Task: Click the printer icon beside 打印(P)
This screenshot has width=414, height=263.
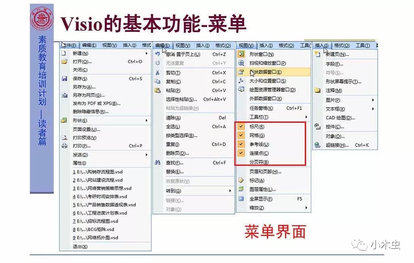Action: (x=64, y=146)
